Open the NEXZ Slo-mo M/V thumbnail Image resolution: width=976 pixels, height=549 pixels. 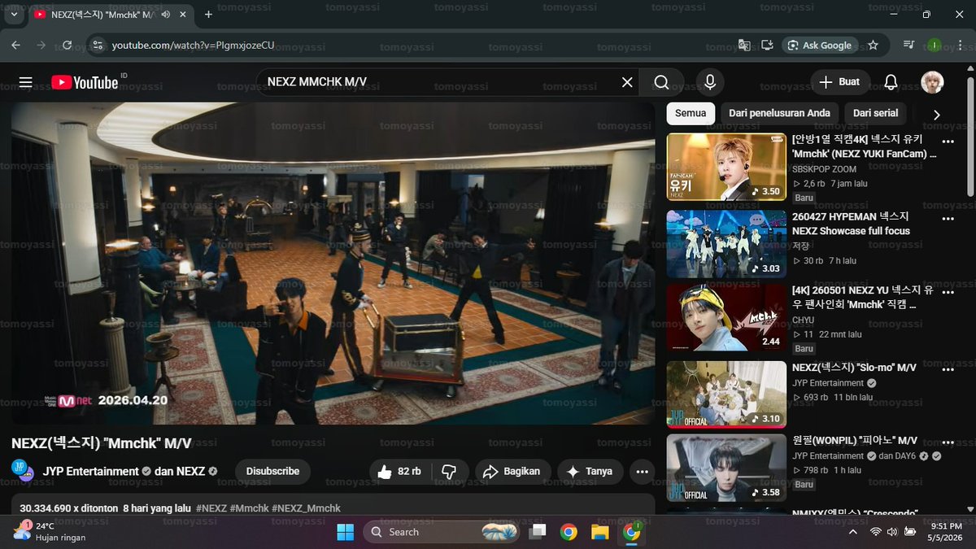[x=726, y=394]
